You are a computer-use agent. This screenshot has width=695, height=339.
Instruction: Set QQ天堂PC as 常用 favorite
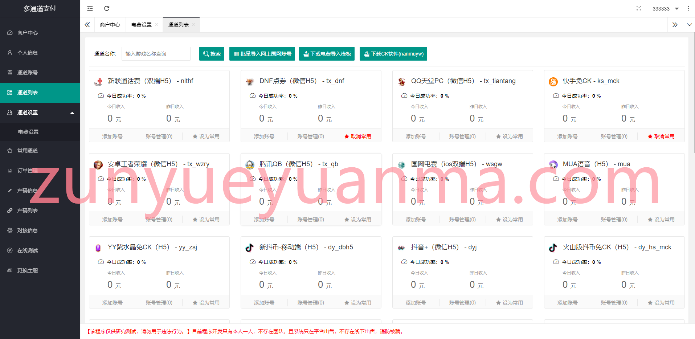click(x=510, y=136)
